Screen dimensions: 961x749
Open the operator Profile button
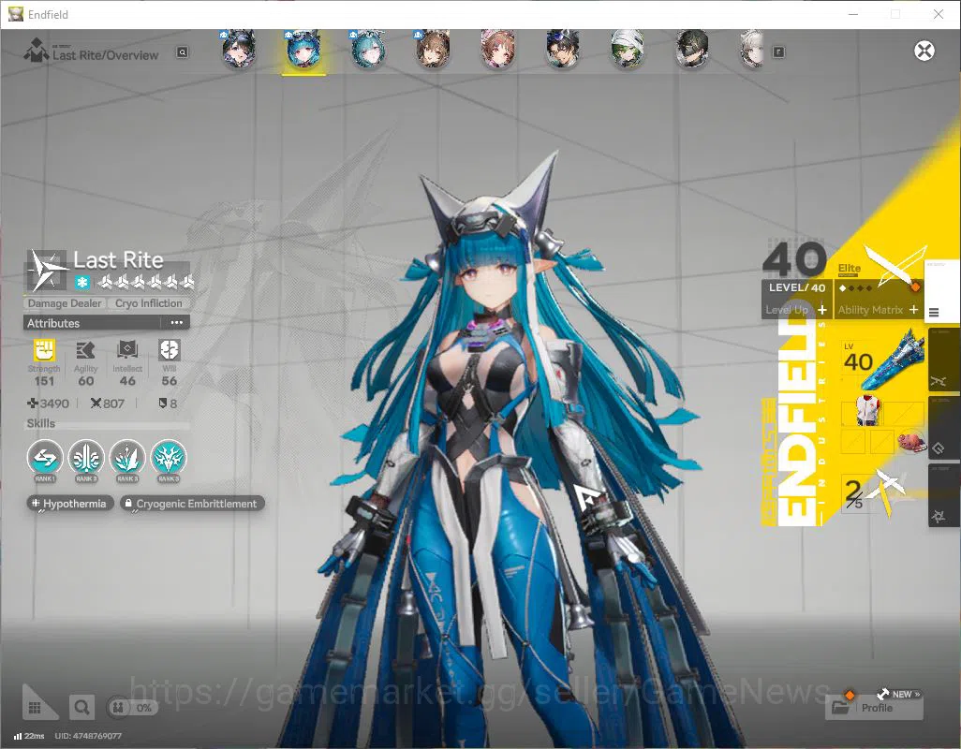pos(874,708)
